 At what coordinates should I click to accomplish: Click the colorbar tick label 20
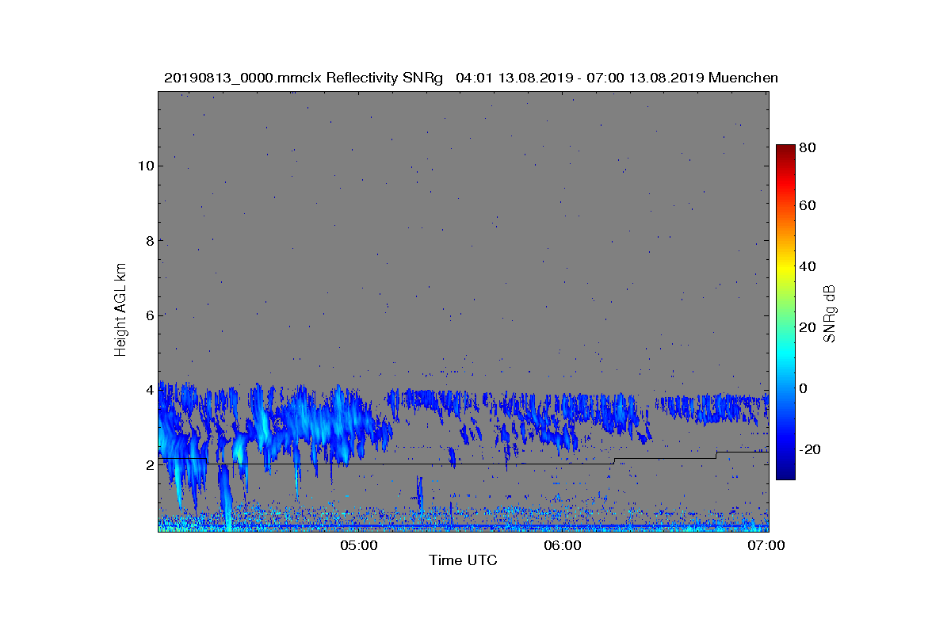pyautogui.click(x=808, y=328)
